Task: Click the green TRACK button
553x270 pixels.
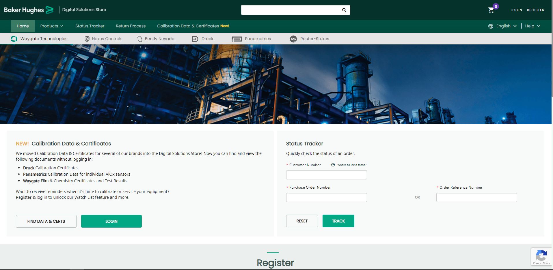Action: [338, 221]
